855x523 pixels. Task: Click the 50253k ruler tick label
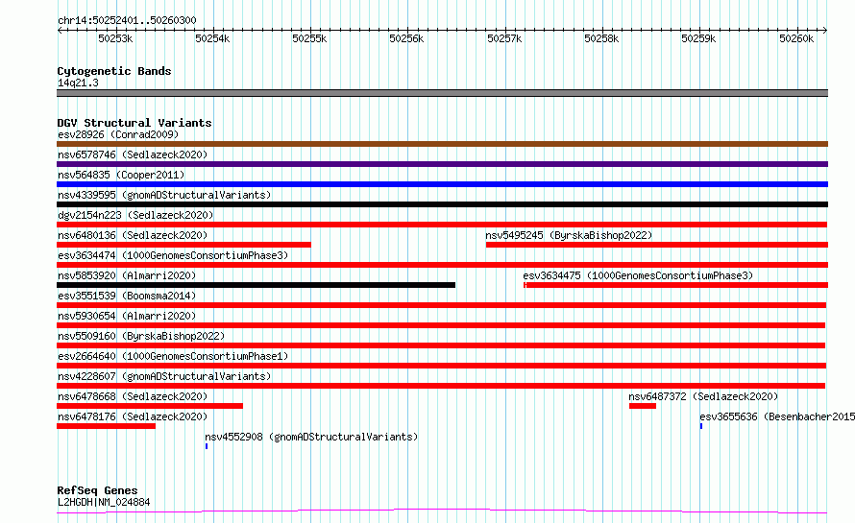(115, 38)
